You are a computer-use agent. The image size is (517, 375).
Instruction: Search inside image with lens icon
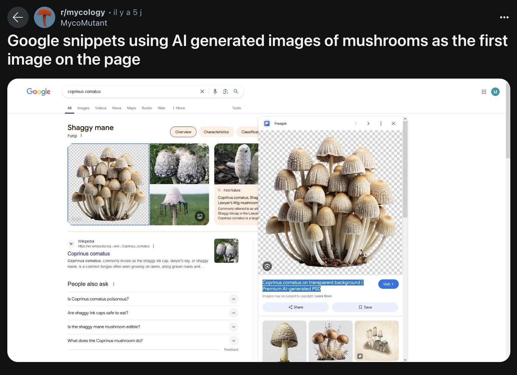[267, 266]
